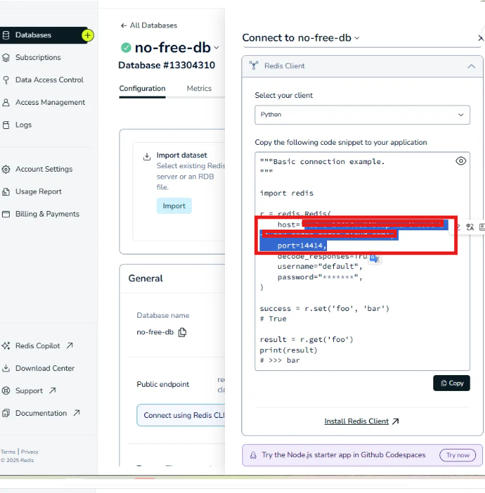Click the Documentation icon
Image resolution: width=485 pixels, height=493 pixels.
click(6, 413)
